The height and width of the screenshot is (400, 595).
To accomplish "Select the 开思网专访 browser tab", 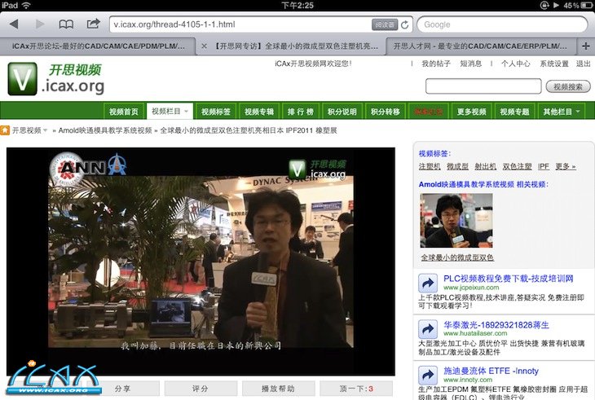I will [295, 46].
